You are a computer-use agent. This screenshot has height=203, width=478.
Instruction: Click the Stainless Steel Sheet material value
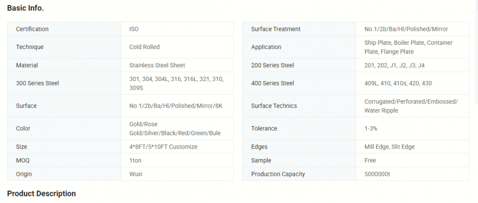[x=157, y=65]
